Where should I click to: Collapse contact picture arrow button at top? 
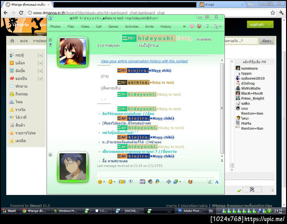pos(51,40)
